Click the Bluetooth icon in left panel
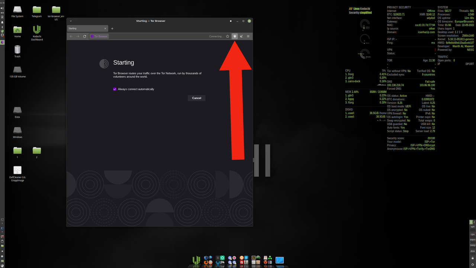 2,27
